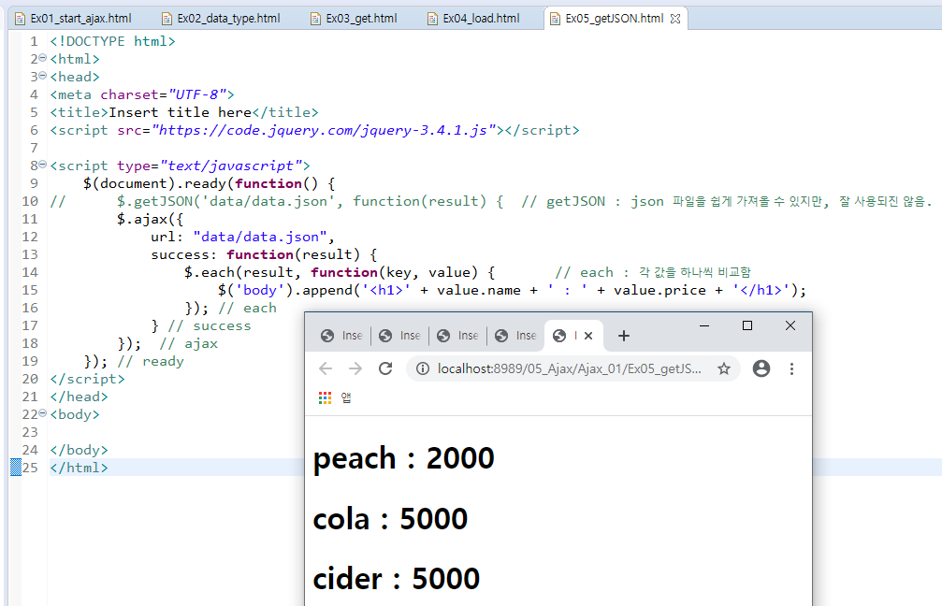Click the 'Insert title here' text
Image resolution: width=942 pixels, height=606 pixels.
(181, 112)
